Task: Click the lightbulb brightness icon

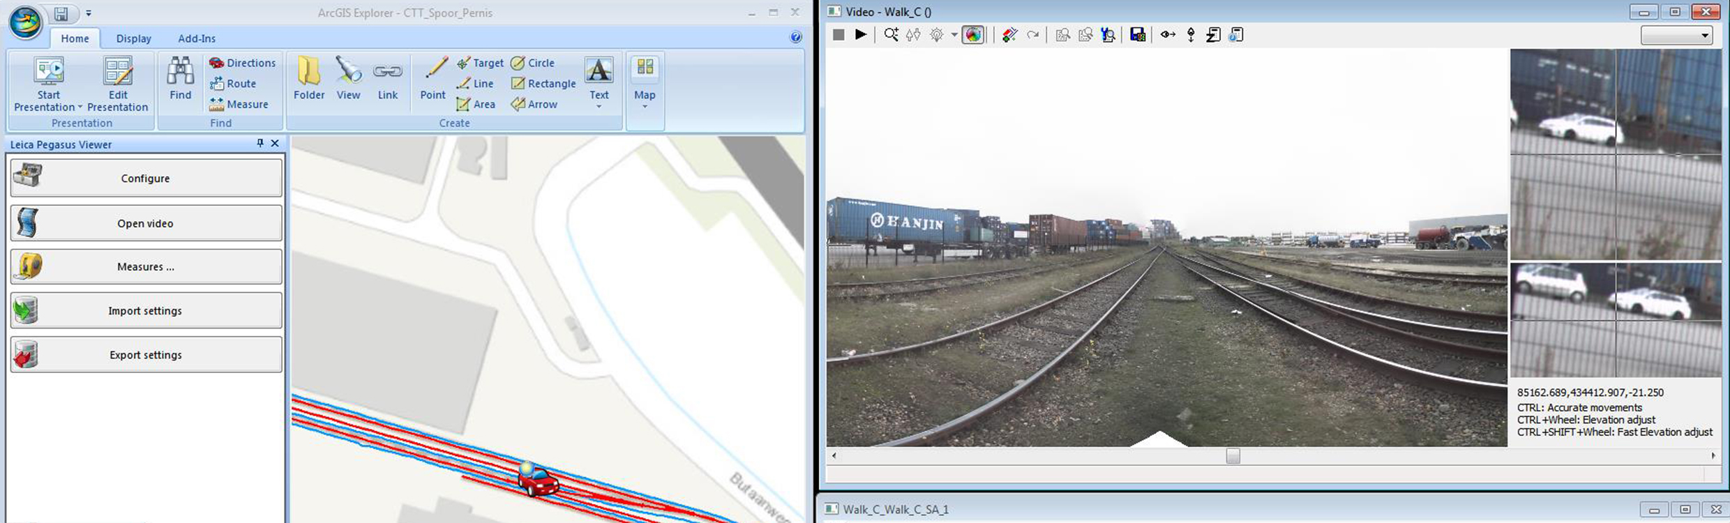Action: [x=936, y=35]
